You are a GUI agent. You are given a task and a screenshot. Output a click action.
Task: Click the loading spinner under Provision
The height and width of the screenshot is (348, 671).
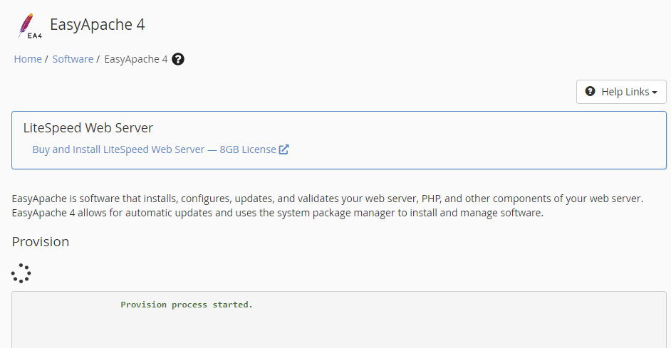21,273
